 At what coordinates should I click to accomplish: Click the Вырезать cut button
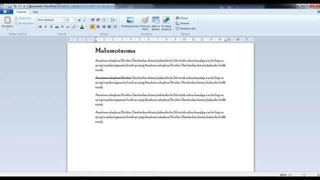coord(23,18)
